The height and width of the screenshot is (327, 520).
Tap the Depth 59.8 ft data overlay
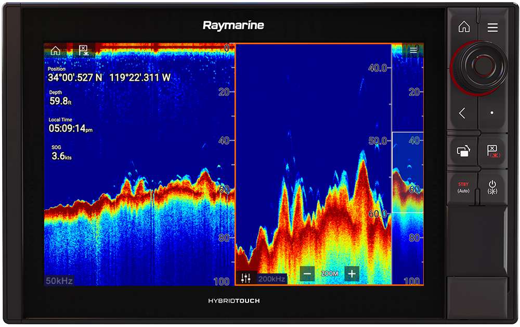coord(60,98)
